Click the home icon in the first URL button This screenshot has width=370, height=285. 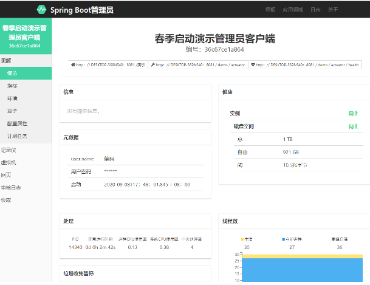pos(74,64)
